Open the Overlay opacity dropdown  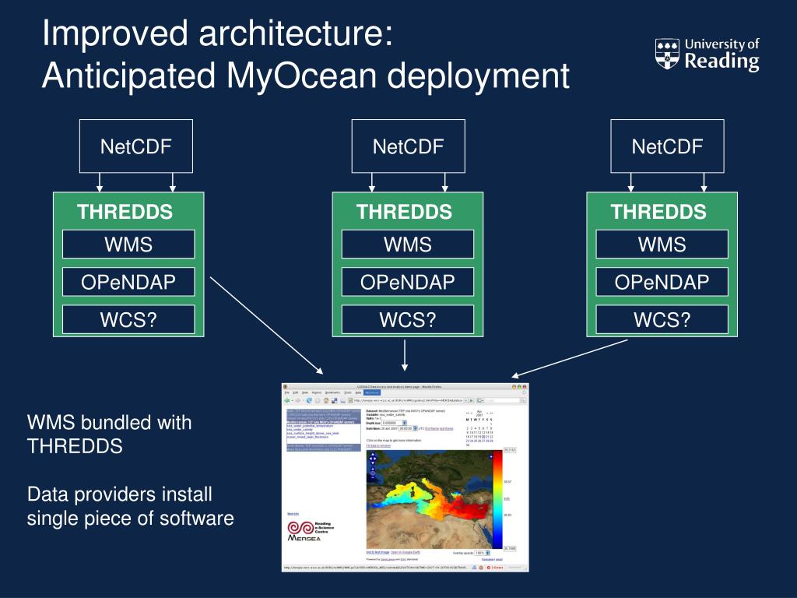point(482,553)
